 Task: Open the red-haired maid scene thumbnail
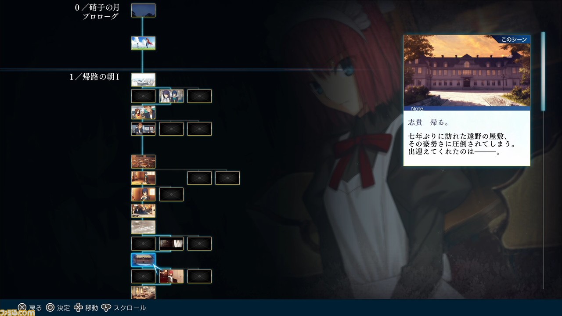point(171,276)
